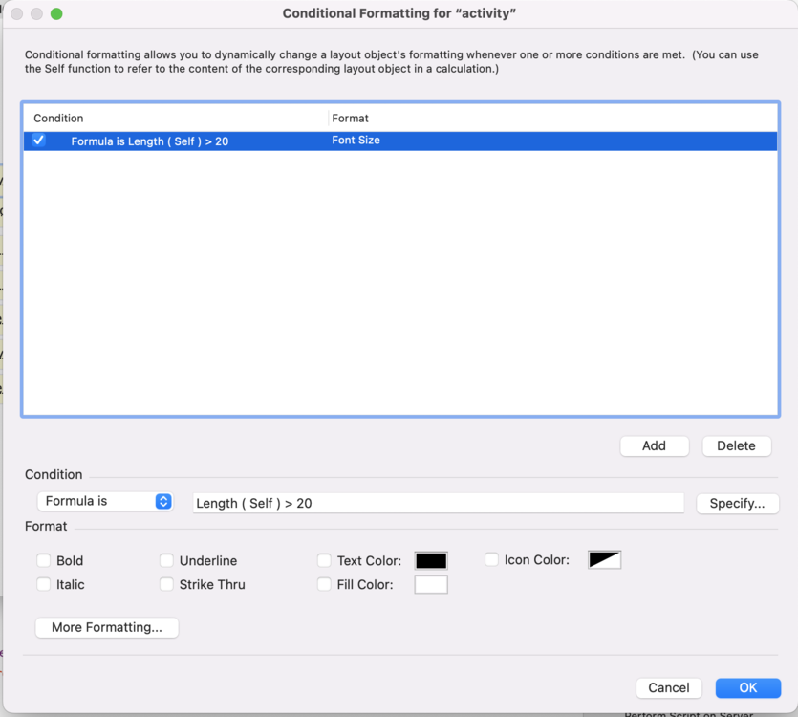
Task: Enable the Fill Color checkbox
Action: [325, 584]
